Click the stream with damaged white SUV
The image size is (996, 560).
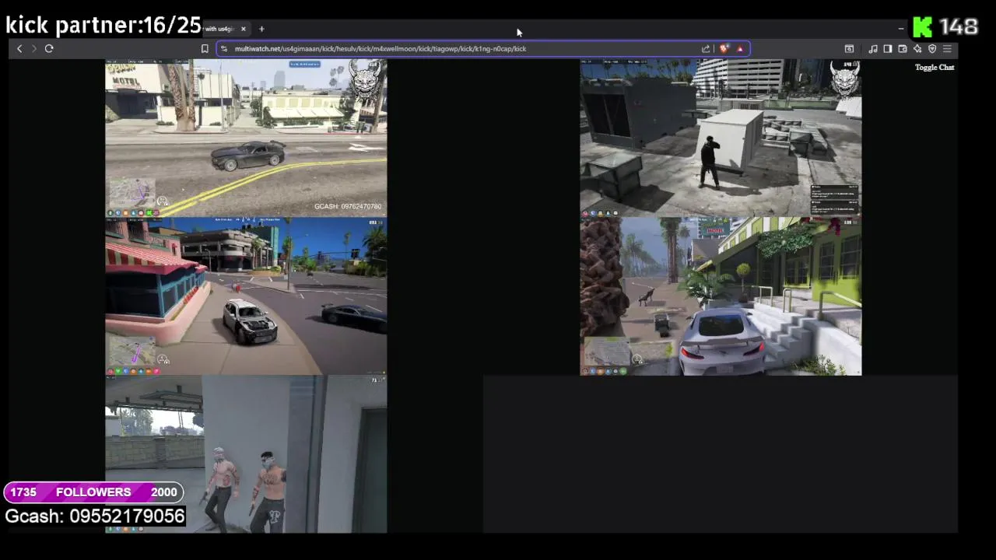246,296
